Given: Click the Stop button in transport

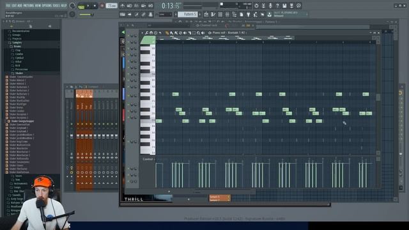Looking at the screenshot, I should pos(95,6).
